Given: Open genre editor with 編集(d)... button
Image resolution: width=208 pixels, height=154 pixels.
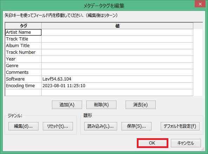Looking at the screenshot, I should point(24,126).
